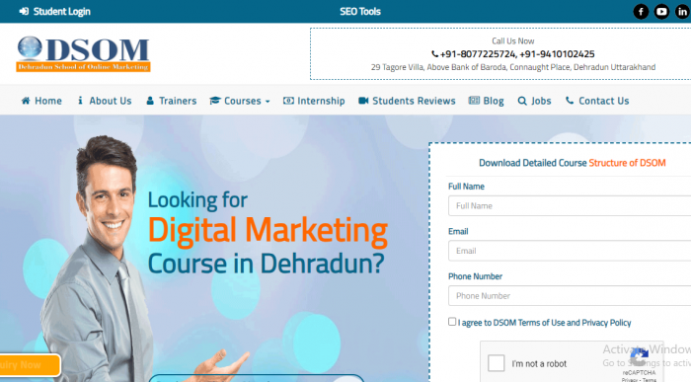Viewport: 691px width, 382px height.
Task: Click the reCAPTCHA logo
Action: coord(639,357)
